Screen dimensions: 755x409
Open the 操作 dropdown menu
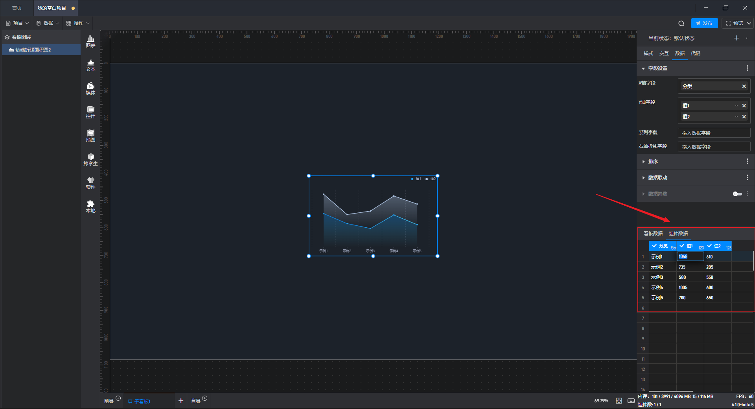[x=78, y=23]
